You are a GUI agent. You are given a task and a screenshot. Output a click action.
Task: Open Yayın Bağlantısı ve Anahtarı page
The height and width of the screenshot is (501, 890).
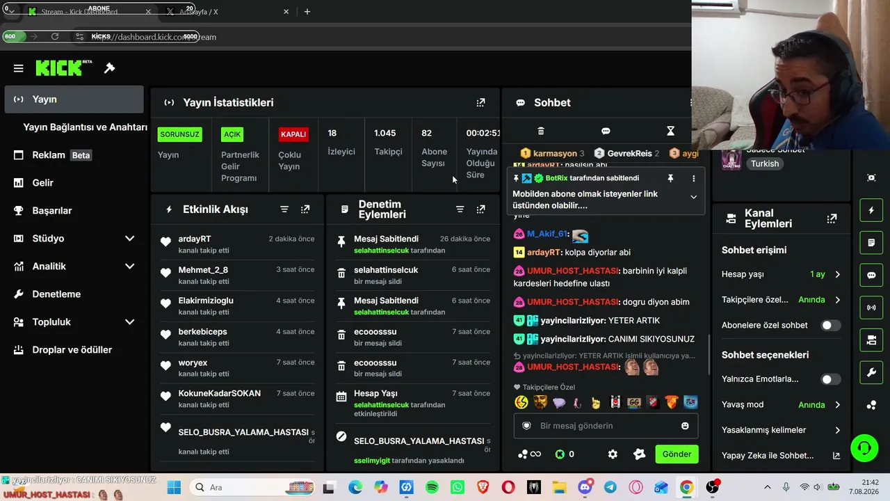(x=85, y=127)
